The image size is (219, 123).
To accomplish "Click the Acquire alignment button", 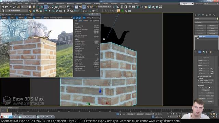I will [210, 102].
